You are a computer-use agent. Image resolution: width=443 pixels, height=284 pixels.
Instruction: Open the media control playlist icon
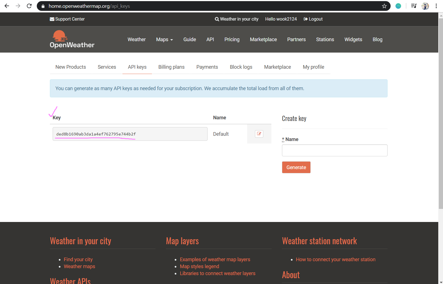coord(414,6)
